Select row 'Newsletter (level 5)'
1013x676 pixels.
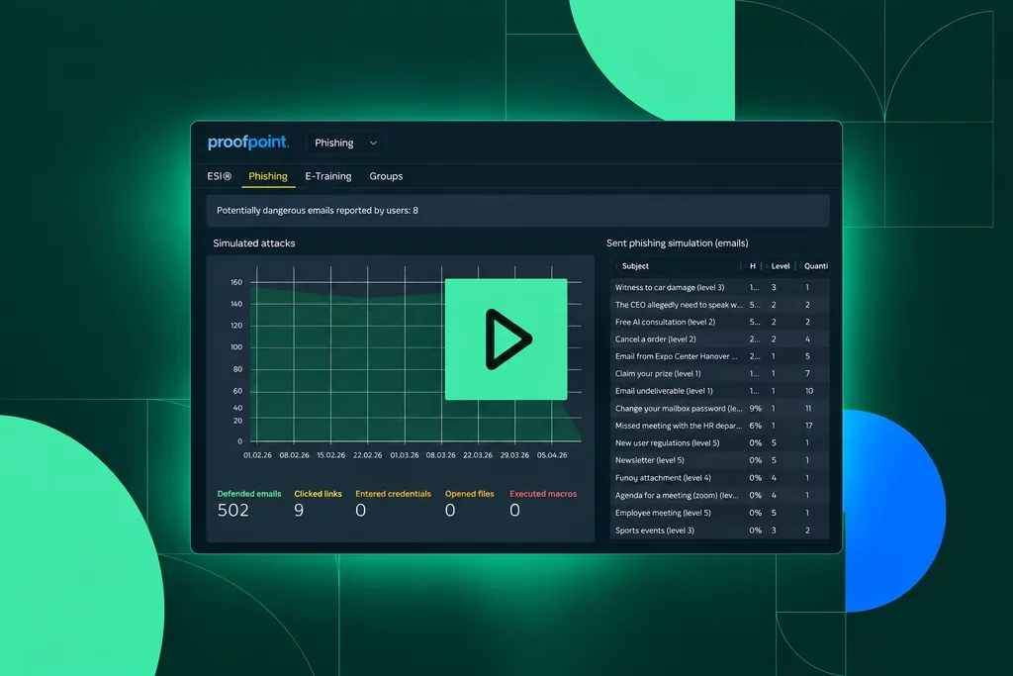720,460
